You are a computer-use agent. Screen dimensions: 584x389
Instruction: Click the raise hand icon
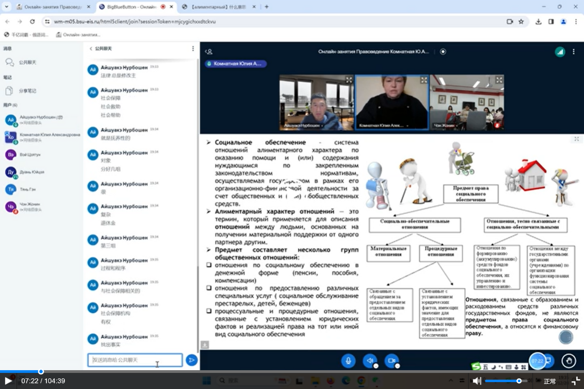569,361
